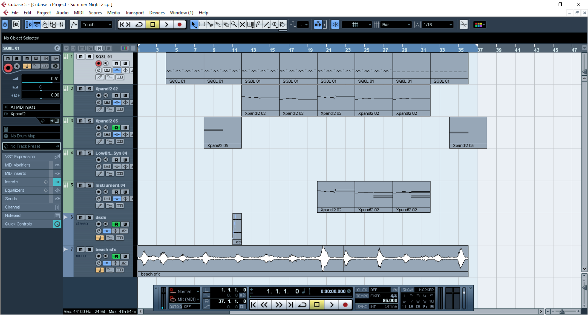Select the Play speaker tool
Screen dimensions: 588x315
pos(275,24)
